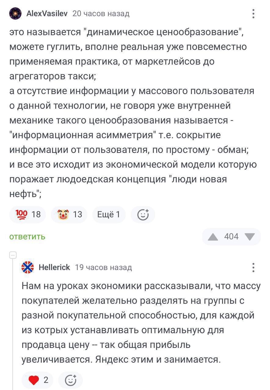Viewport: 270px width, 390px height.
Task: Toggle the clown emoji reaction with 13
Action: (69, 214)
